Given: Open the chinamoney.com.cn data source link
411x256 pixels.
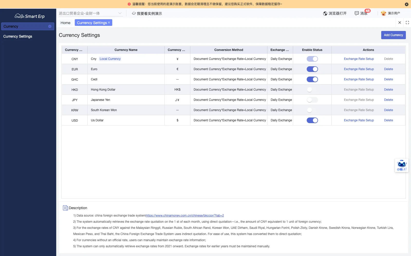Looking at the screenshot, I should click(x=185, y=216).
